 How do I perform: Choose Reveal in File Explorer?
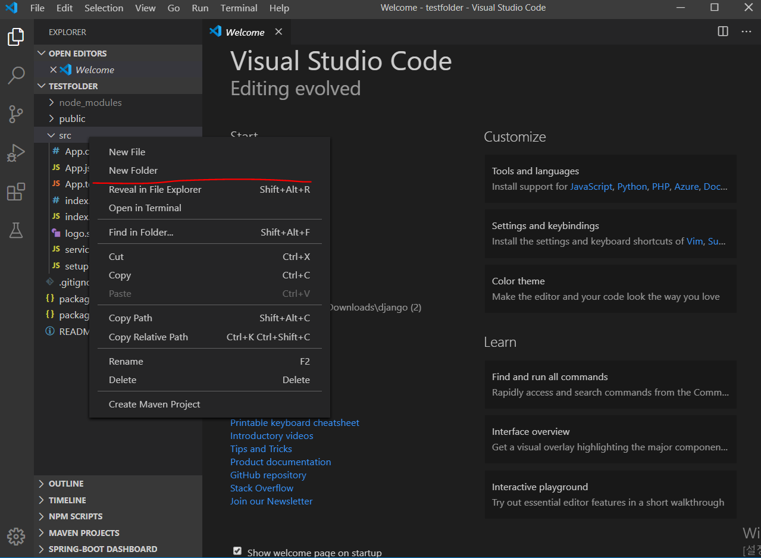pos(209,189)
